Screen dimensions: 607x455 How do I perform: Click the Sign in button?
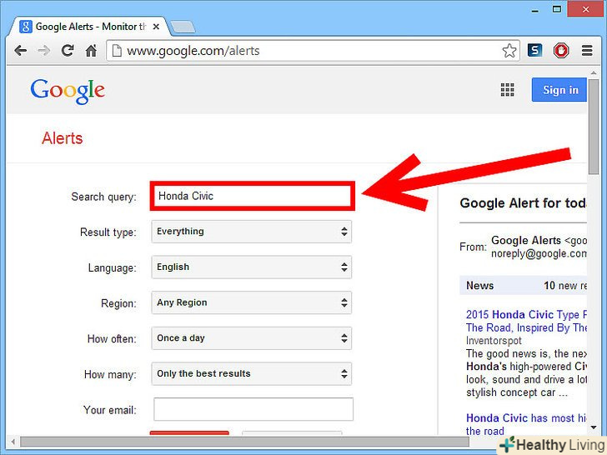point(559,90)
